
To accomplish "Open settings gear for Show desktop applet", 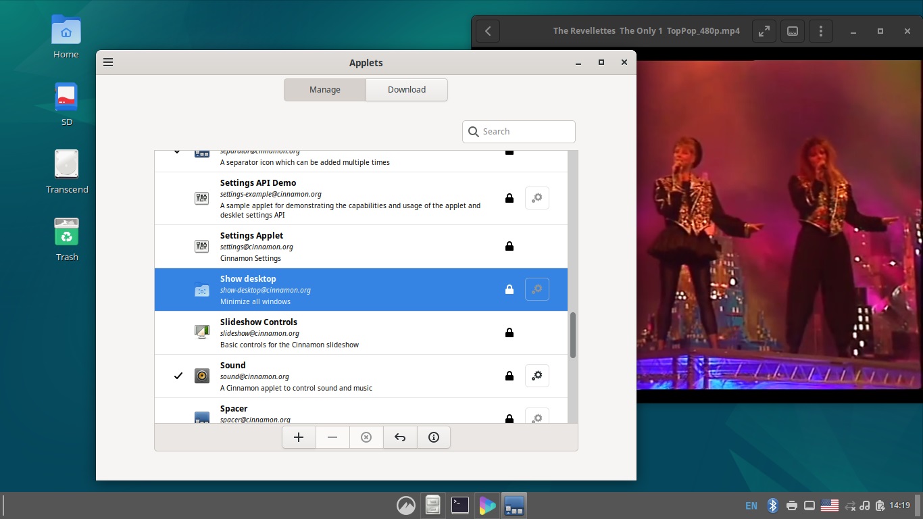I will coord(537,289).
